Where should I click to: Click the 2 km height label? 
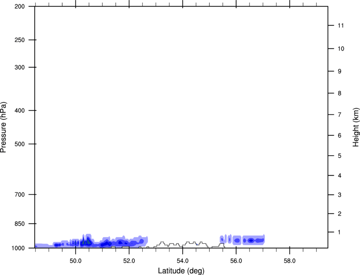pyautogui.click(x=339, y=214)
